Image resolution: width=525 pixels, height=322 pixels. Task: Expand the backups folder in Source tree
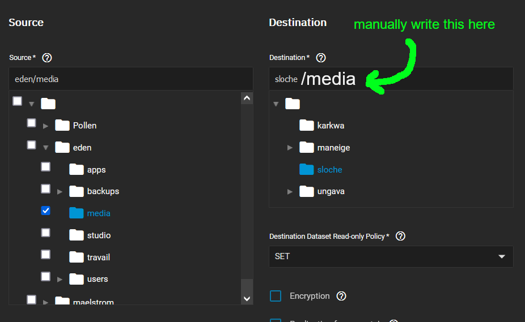coord(60,192)
